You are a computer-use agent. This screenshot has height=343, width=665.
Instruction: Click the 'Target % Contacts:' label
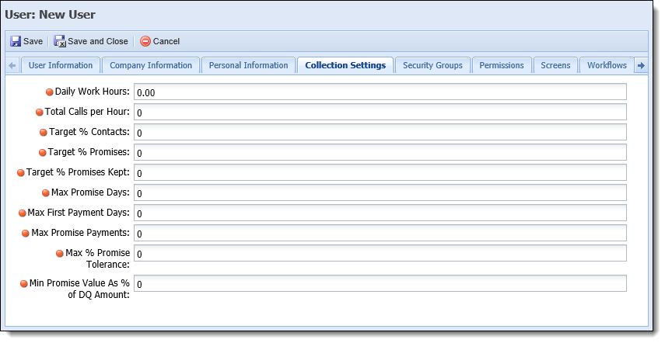pyautogui.click(x=89, y=132)
